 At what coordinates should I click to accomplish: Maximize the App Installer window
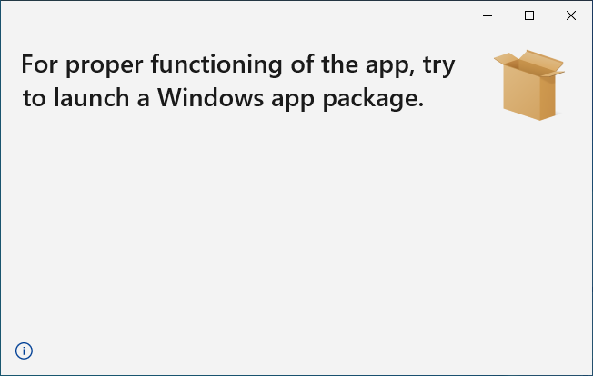(529, 15)
